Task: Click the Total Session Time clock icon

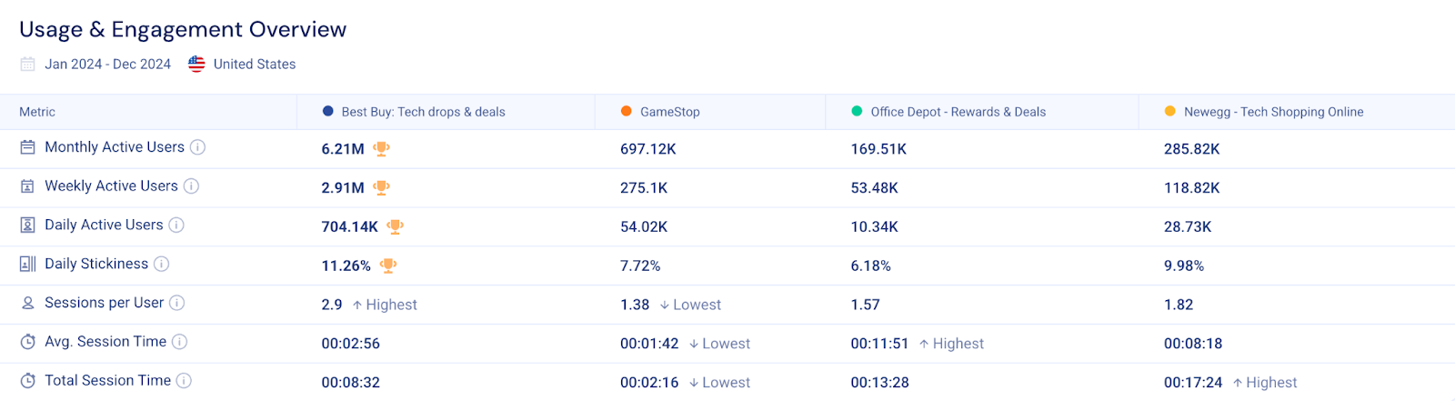Action: tap(28, 381)
